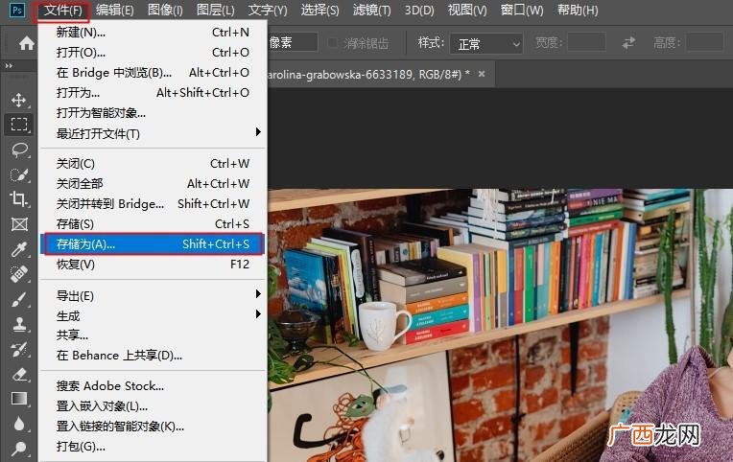The width and height of the screenshot is (733, 462).
Task: Open the 滤镜(T) menu
Action: [371, 10]
